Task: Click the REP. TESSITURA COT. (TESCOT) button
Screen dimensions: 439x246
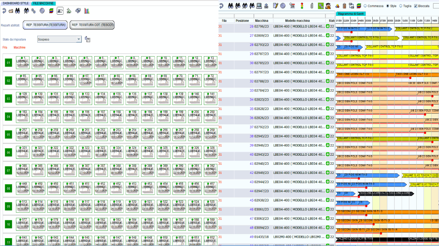Action: click(x=92, y=25)
